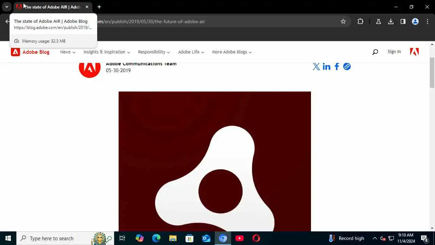This screenshot has width=435, height=245.
Task: Bookmark this page with the star icon
Action: click(343, 21)
